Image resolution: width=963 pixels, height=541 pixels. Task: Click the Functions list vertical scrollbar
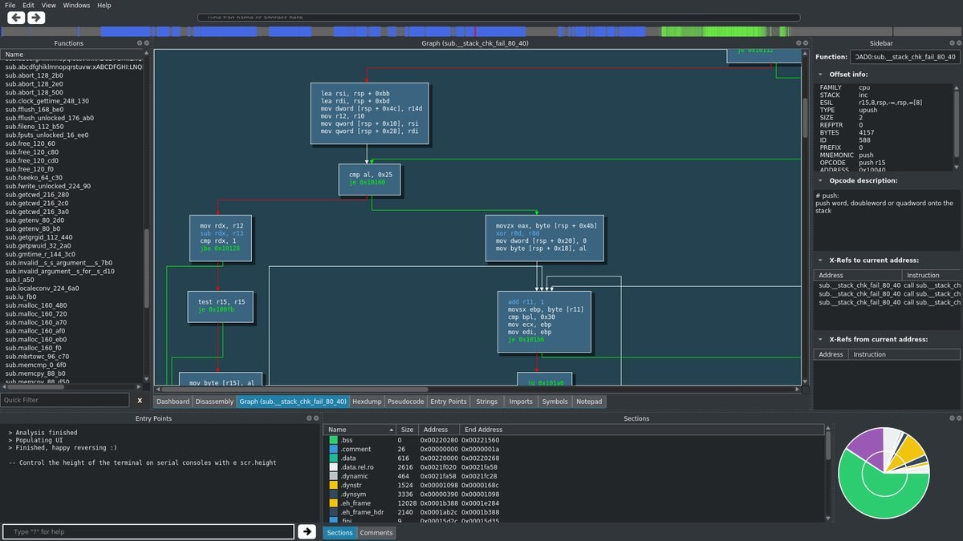click(x=146, y=268)
